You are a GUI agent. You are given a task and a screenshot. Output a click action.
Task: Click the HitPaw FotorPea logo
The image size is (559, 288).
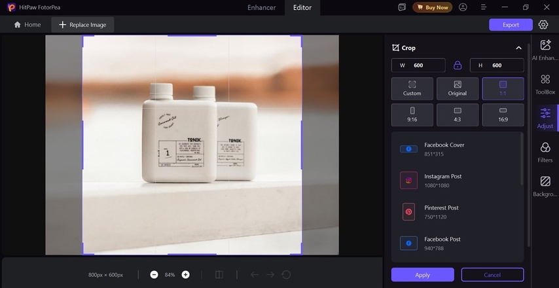point(11,7)
